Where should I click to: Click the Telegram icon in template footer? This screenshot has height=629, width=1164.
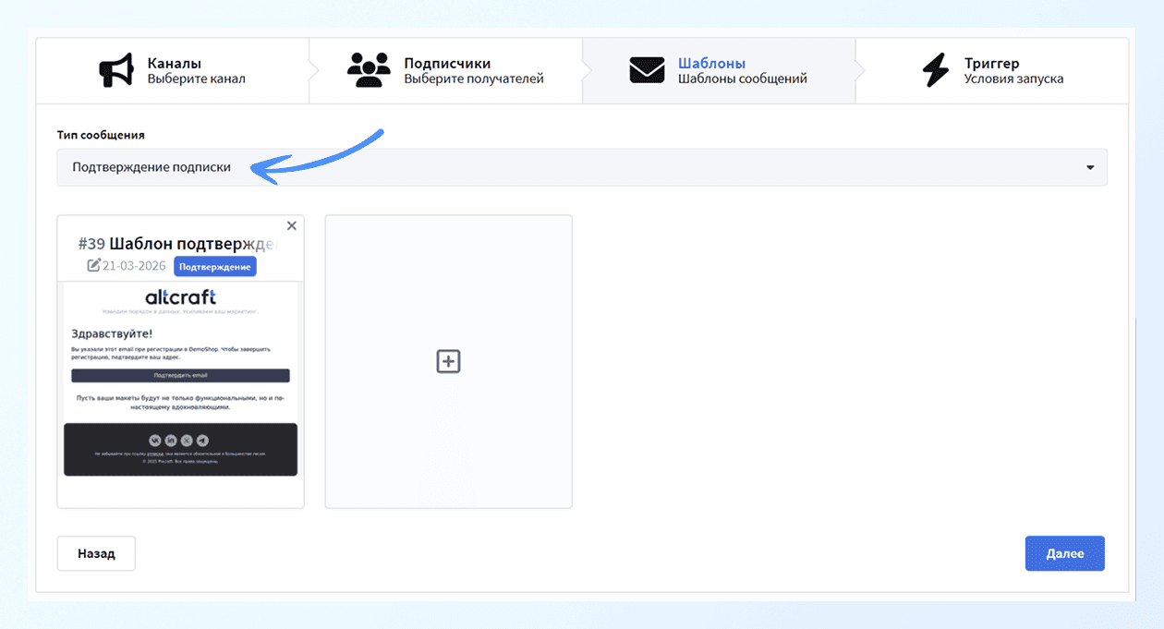pyautogui.click(x=203, y=441)
